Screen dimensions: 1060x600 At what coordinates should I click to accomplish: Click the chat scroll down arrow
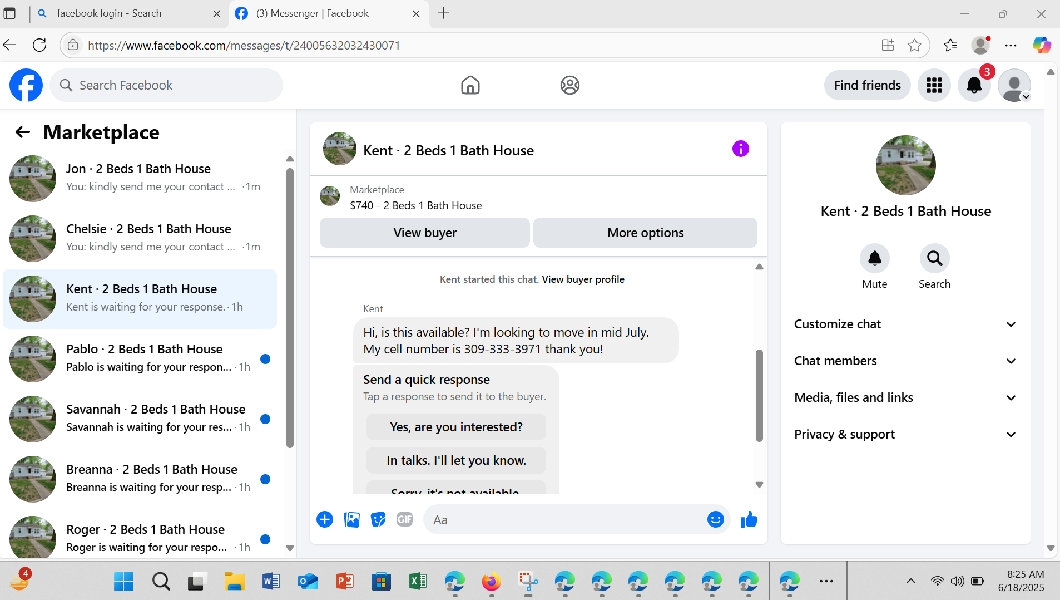coord(759,485)
